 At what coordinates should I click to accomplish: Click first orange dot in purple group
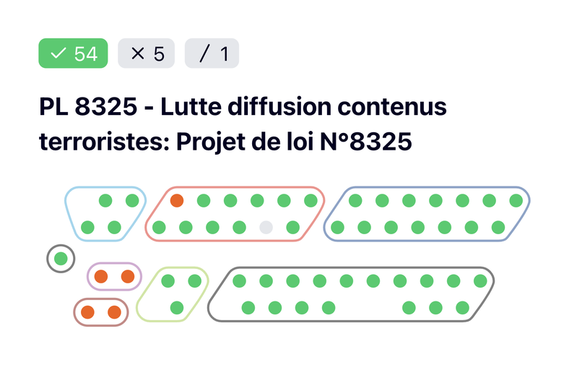coord(101,276)
